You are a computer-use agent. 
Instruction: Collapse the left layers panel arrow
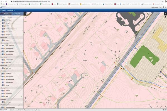point(25,14)
